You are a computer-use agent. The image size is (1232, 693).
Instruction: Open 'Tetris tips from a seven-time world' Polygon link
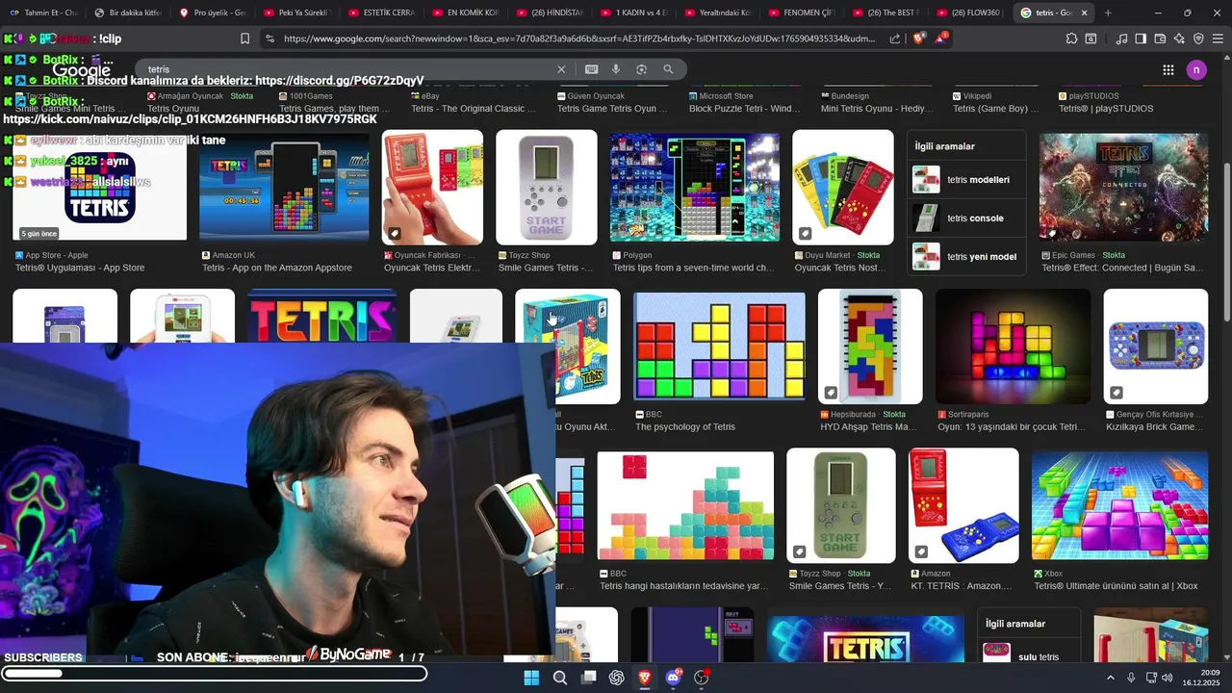[692, 268]
